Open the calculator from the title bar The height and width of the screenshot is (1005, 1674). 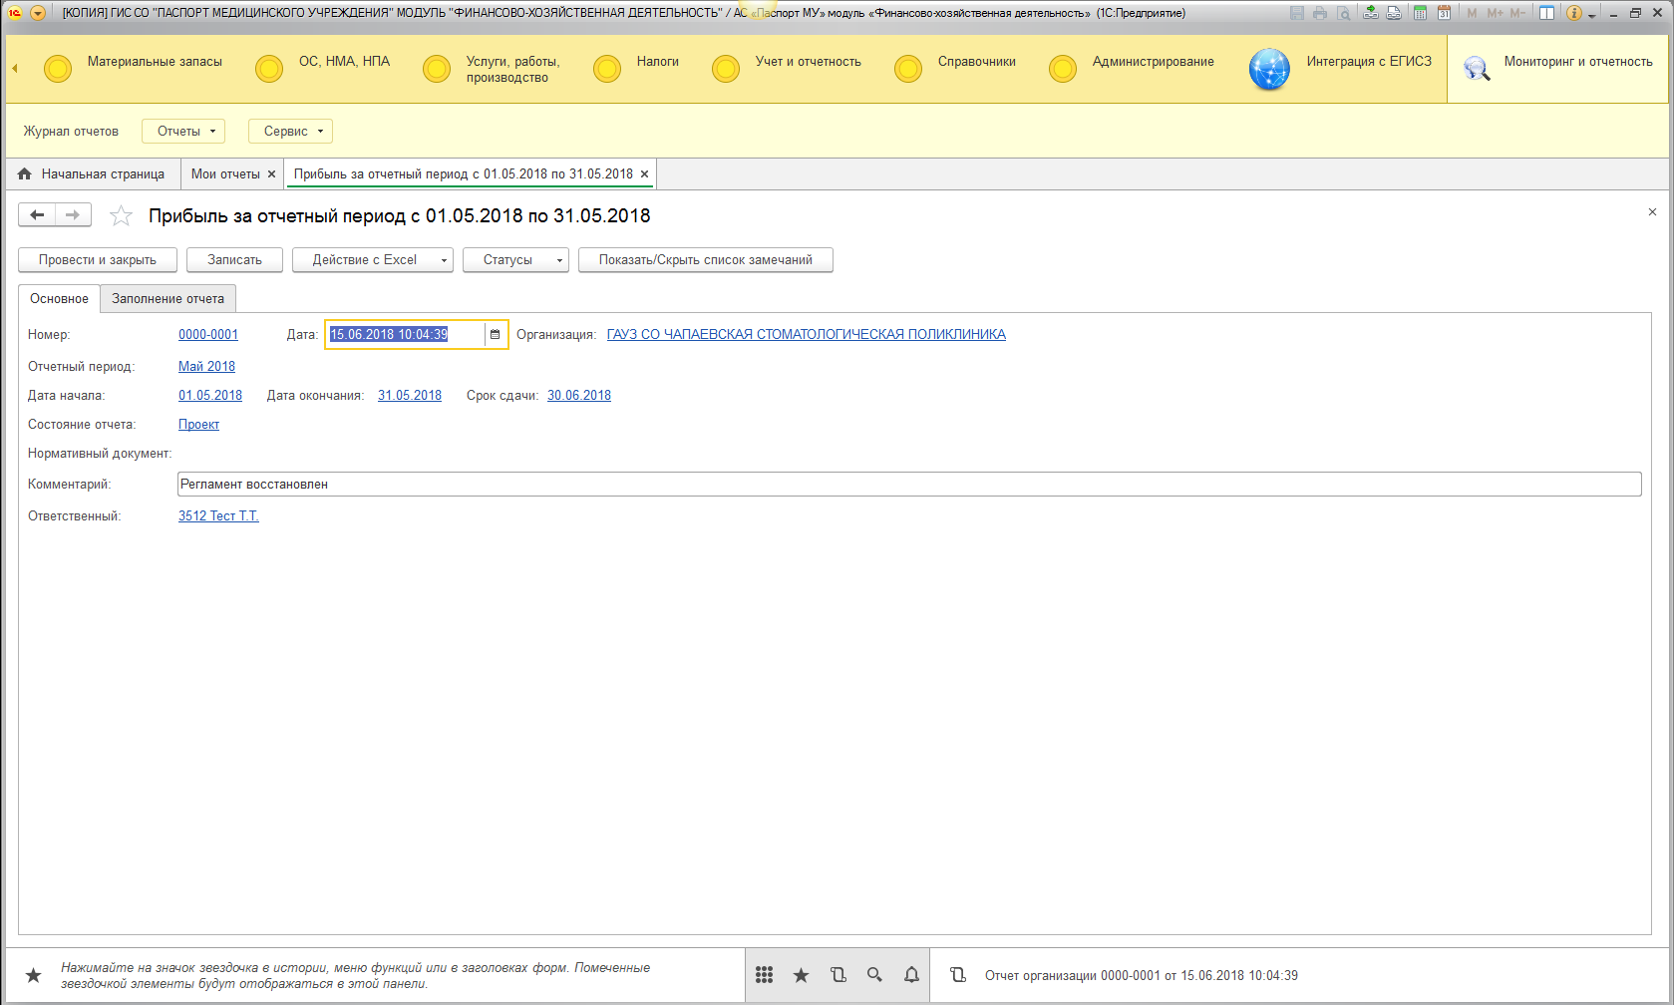point(1420,13)
